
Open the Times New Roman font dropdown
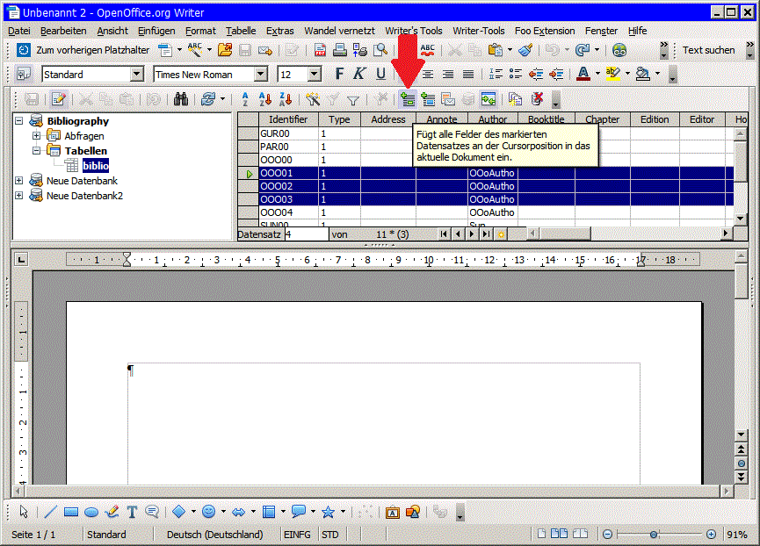pyautogui.click(x=261, y=74)
